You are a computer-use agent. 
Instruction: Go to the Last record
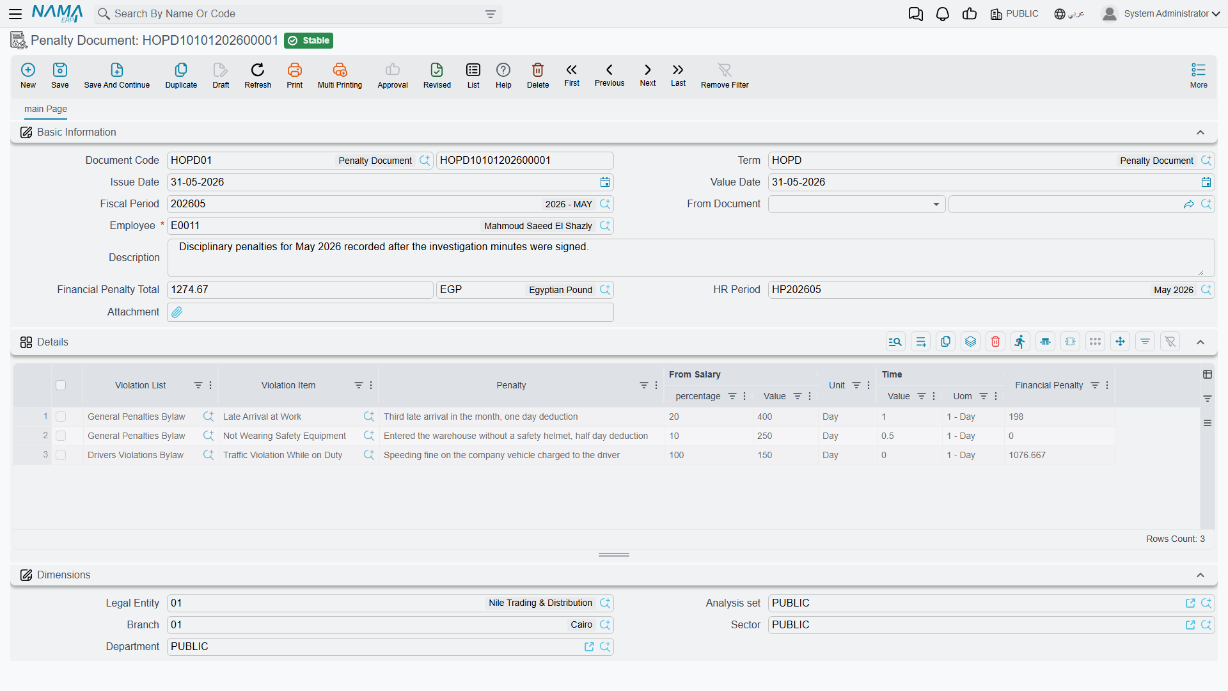pos(678,74)
